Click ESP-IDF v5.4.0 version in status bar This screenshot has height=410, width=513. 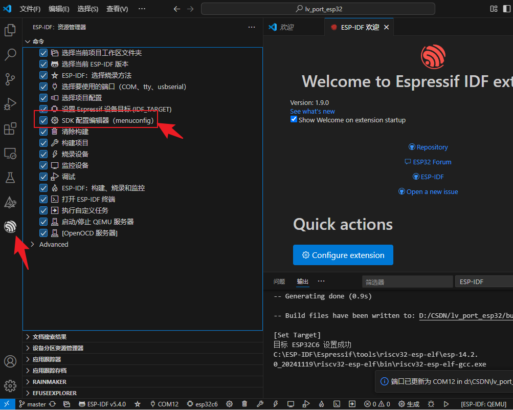tap(102, 404)
